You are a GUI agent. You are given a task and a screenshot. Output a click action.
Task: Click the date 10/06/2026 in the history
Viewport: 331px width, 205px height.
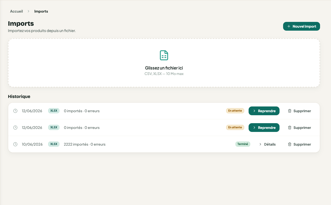(32, 144)
